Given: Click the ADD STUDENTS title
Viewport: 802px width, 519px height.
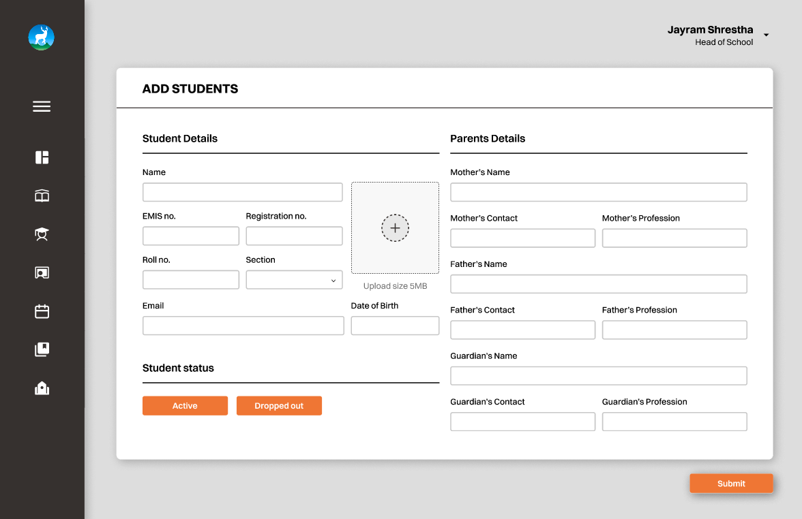Looking at the screenshot, I should (190, 89).
